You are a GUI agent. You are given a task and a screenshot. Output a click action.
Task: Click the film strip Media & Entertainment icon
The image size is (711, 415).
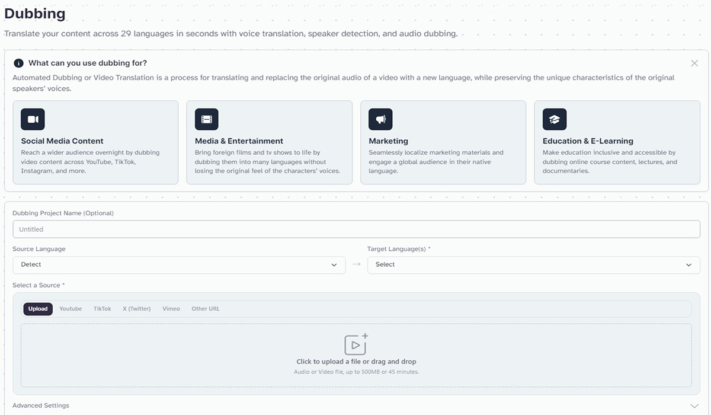coord(206,119)
